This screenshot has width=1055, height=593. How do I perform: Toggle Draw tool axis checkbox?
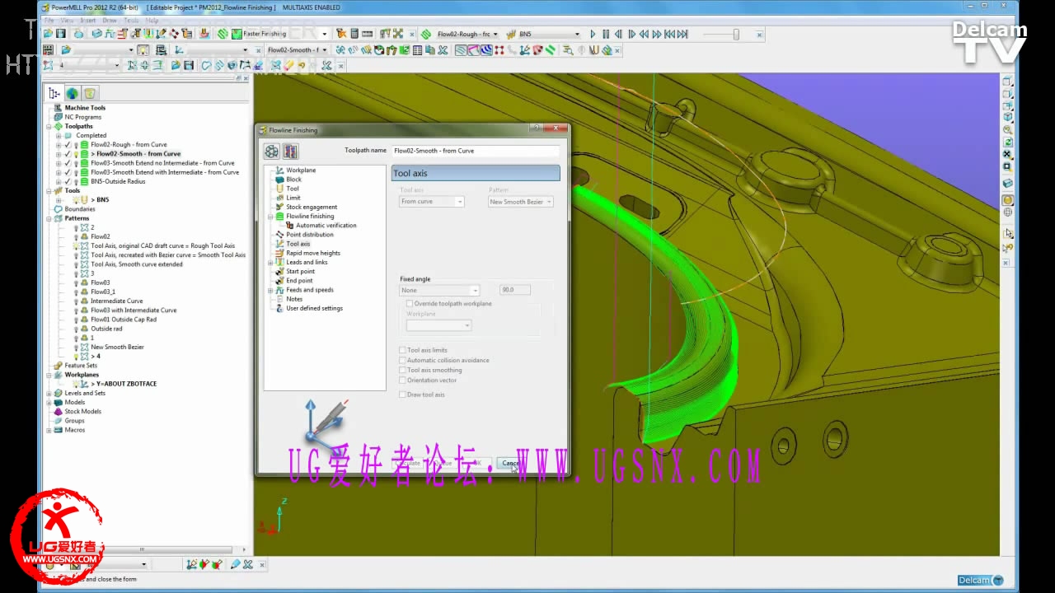click(x=403, y=395)
